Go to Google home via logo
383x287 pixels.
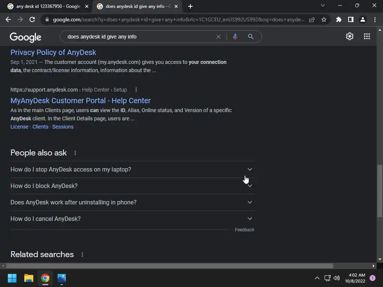[x=25, y=37]
